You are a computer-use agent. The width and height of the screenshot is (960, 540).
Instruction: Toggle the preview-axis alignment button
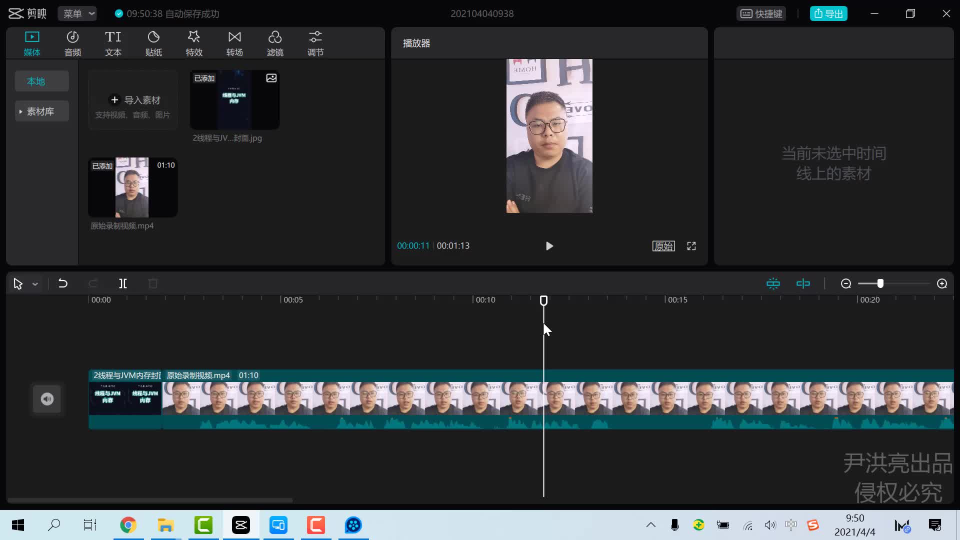pyautogui.click(x=803, y=284)
